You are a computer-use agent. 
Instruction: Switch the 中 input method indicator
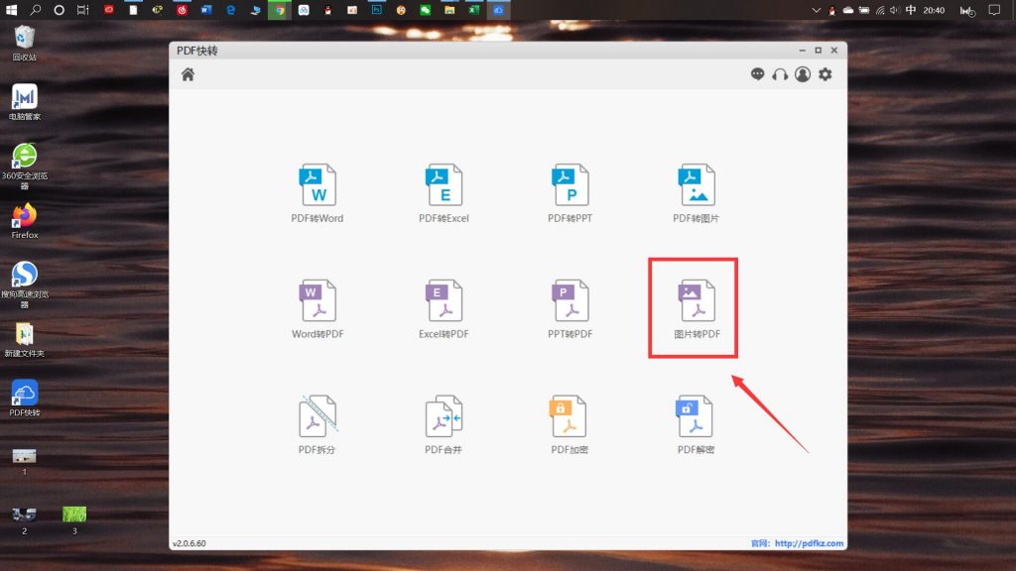pyautogui.click(x=911, y=10)
